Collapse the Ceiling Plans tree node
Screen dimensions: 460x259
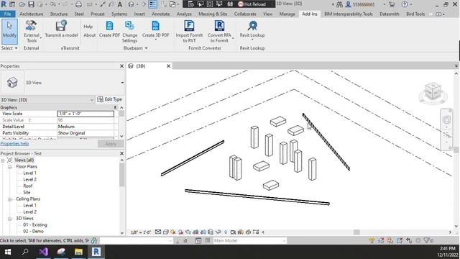tap(10, 199)
